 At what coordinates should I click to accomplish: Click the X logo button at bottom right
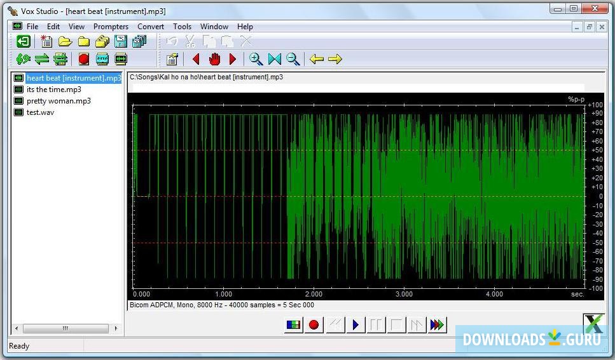click(594, 324)
